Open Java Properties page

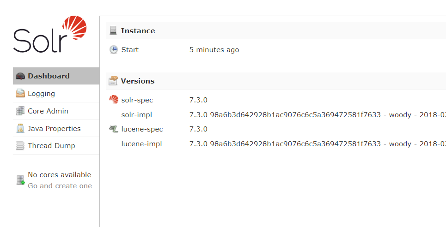(54, 129)
